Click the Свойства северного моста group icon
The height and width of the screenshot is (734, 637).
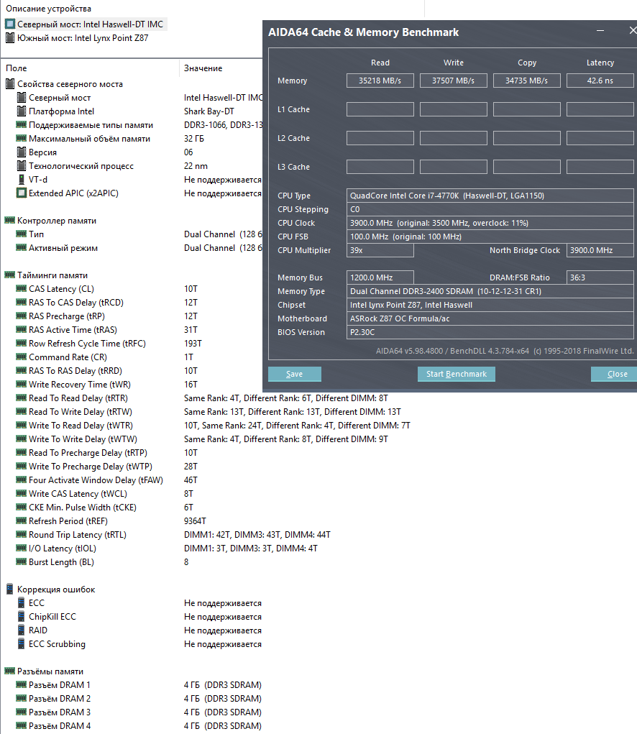click(10, 84)
